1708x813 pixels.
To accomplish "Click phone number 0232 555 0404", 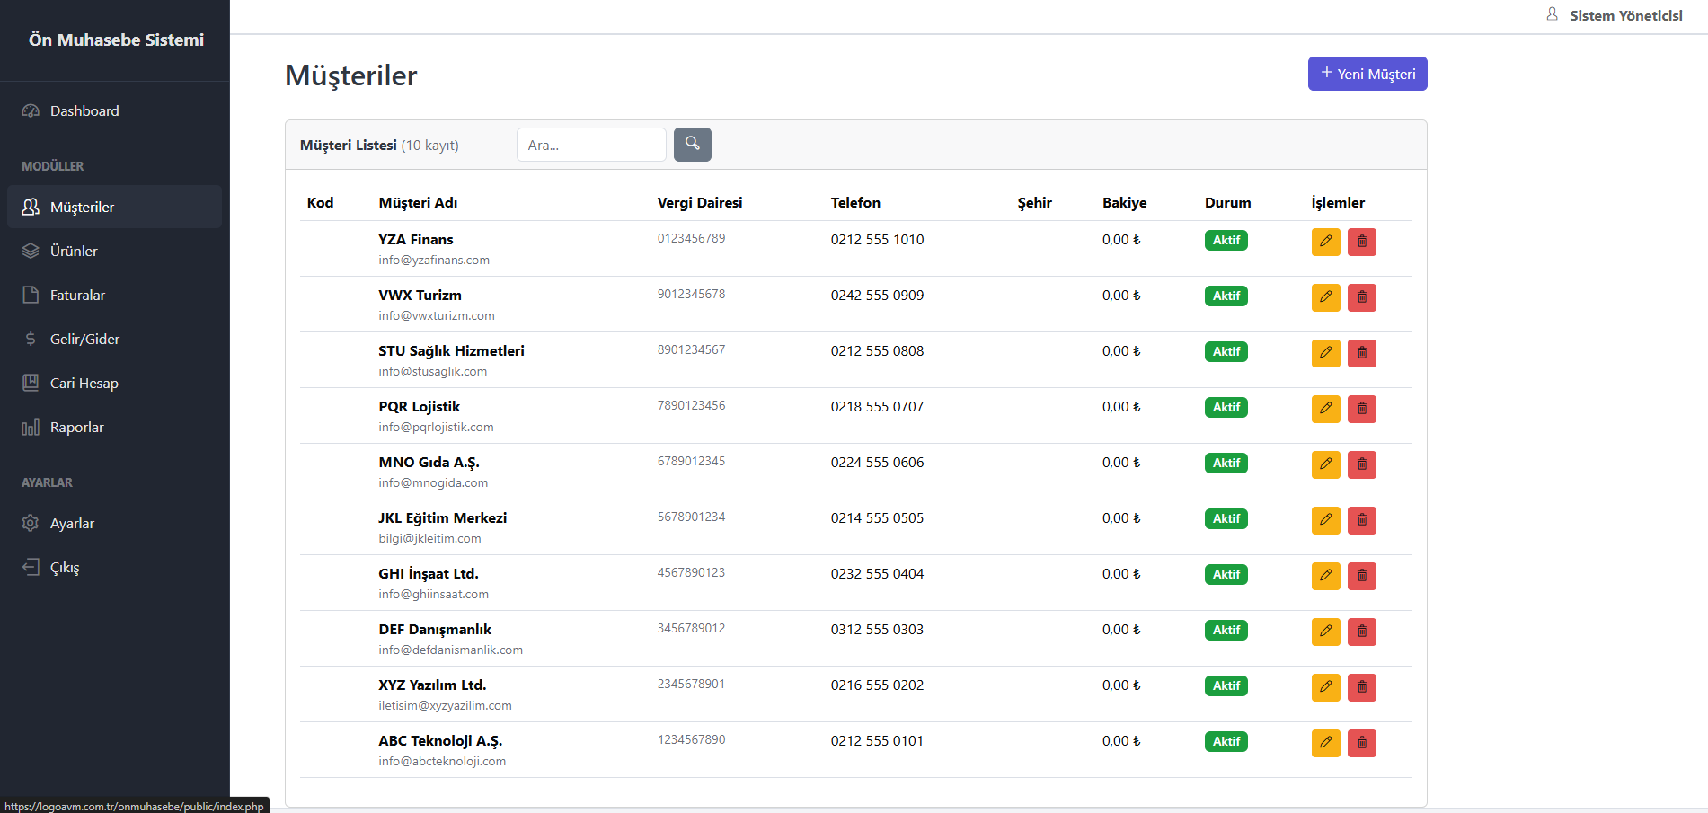I will point(877,573).
